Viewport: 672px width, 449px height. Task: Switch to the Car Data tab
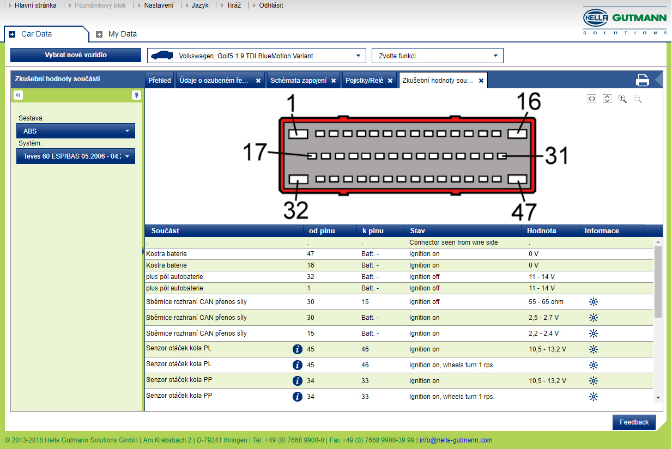click(46, 34)
